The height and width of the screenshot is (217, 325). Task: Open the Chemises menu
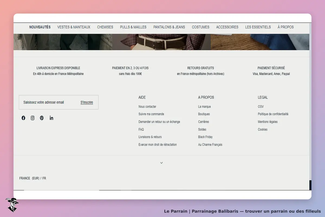[105, 27]
